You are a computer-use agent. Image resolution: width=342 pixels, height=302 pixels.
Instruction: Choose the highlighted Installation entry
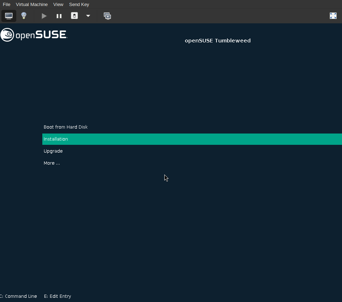pyautogui.click(x=56, y=139)
